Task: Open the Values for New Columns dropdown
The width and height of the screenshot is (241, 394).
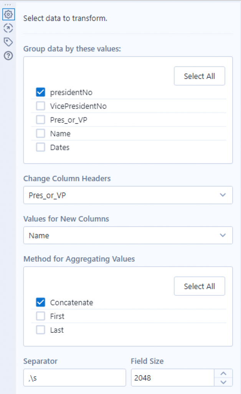Action: 128,235
